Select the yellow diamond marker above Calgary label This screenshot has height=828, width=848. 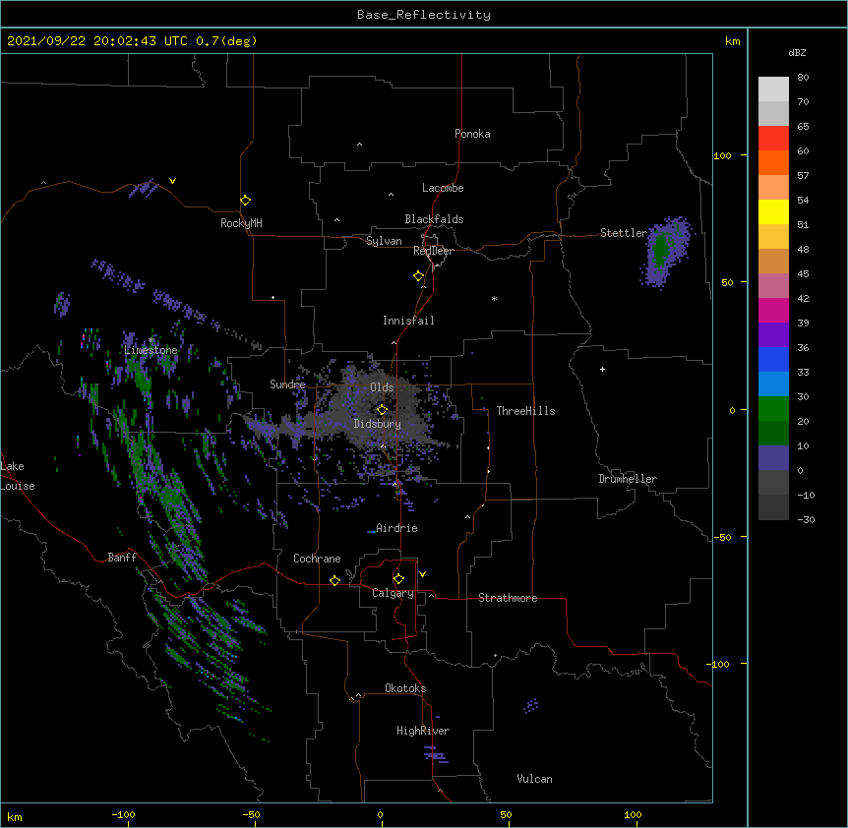click(x=398, y=579)
